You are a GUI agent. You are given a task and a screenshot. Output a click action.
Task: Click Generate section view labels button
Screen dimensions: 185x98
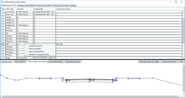tap(149, 62)
